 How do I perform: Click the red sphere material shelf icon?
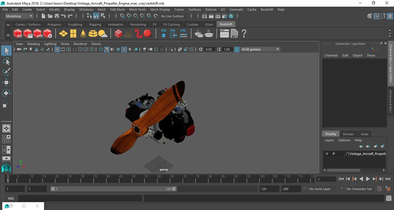pyautogui.click(x=148, y=34)
